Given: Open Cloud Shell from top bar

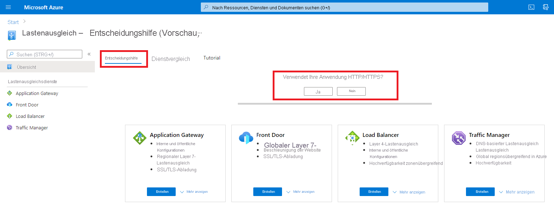Looking at the screenshot, I should point(531,7).
